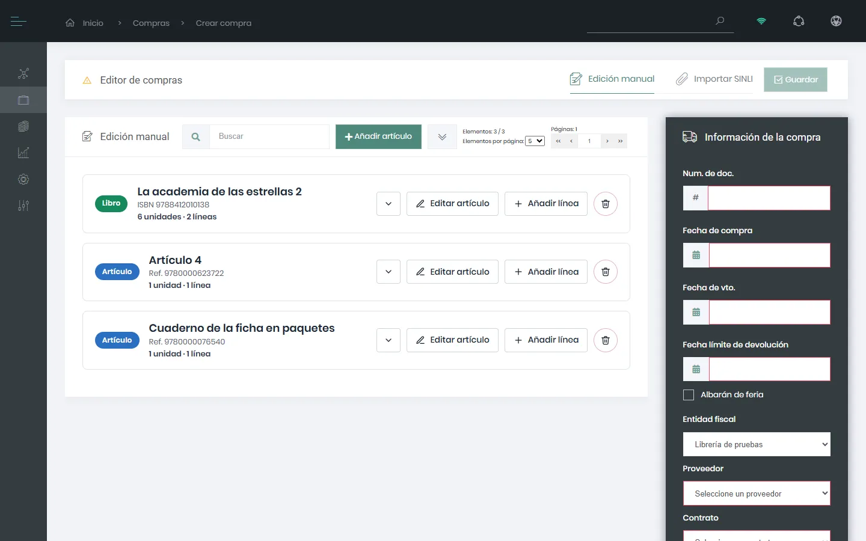Delete La academia de las estrellas 2
Viewport: 866px width, 541px height.
click(x=606, y=204)
